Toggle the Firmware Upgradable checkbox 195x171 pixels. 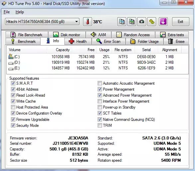click(x=13, y=119)
